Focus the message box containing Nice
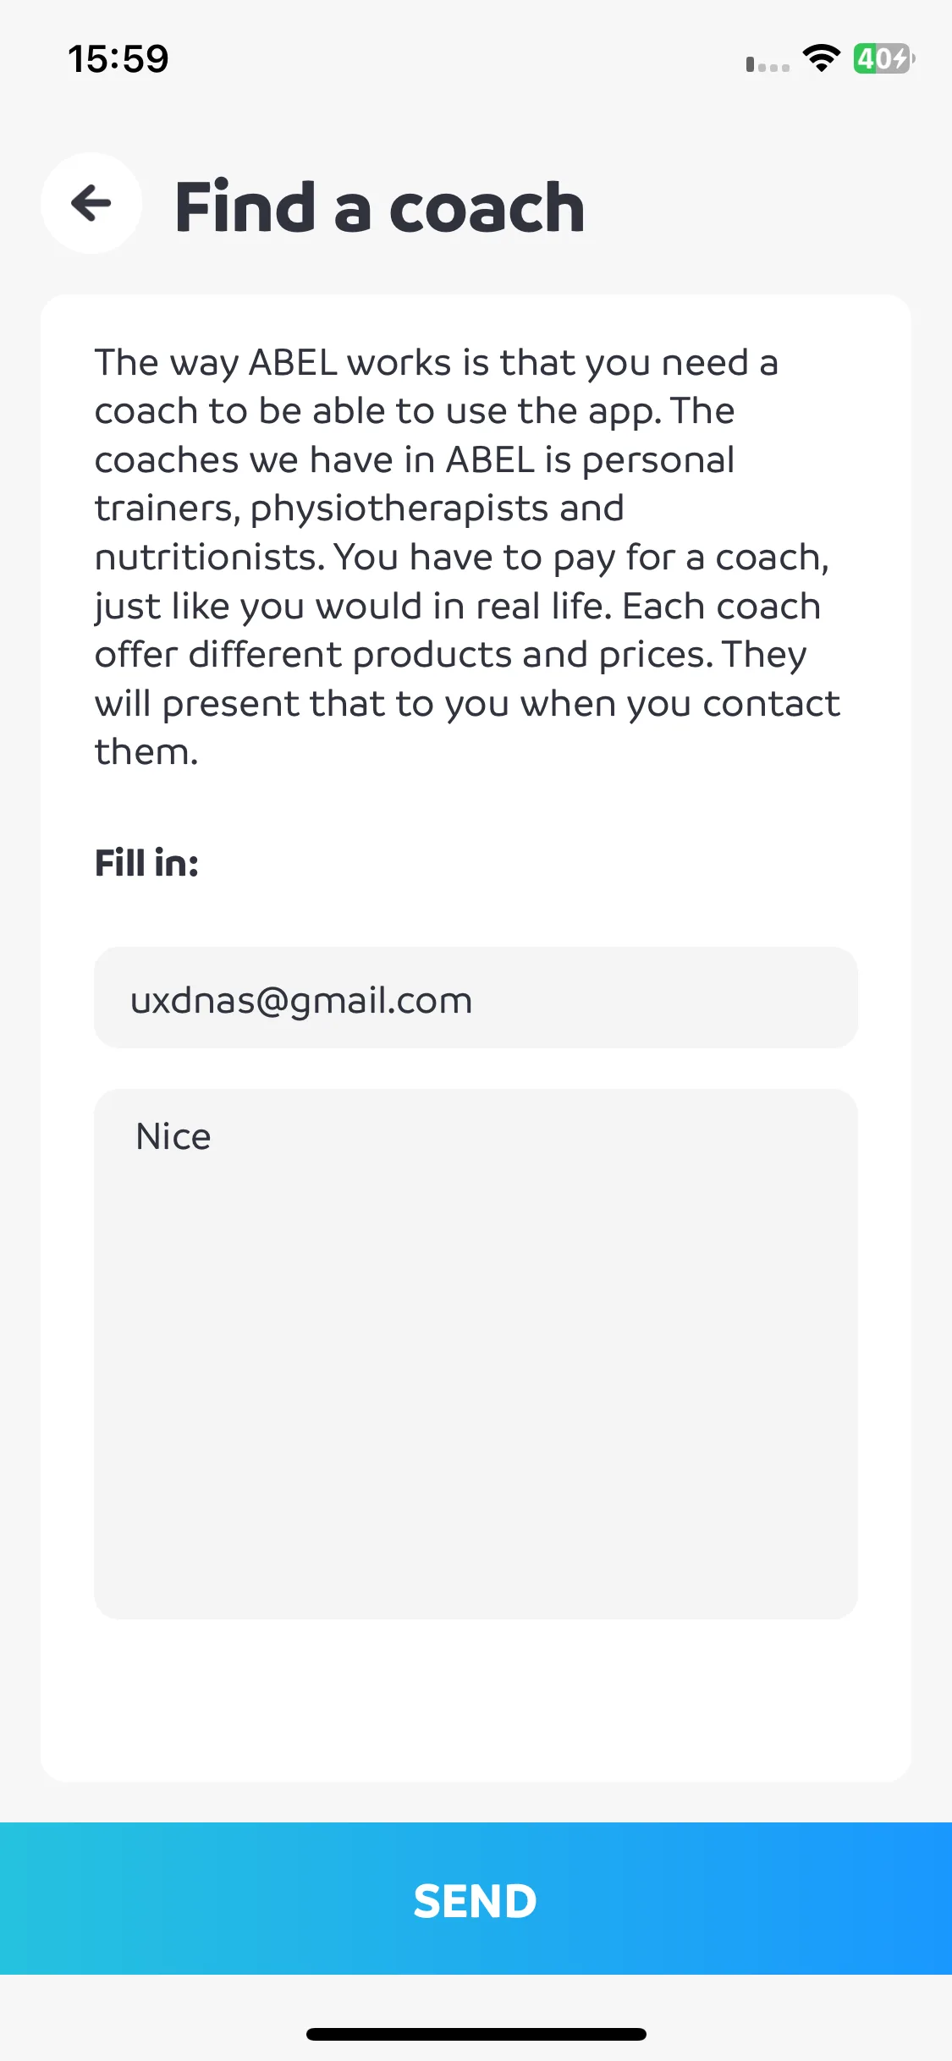Screen dimensions: 952x2061 476,1354
